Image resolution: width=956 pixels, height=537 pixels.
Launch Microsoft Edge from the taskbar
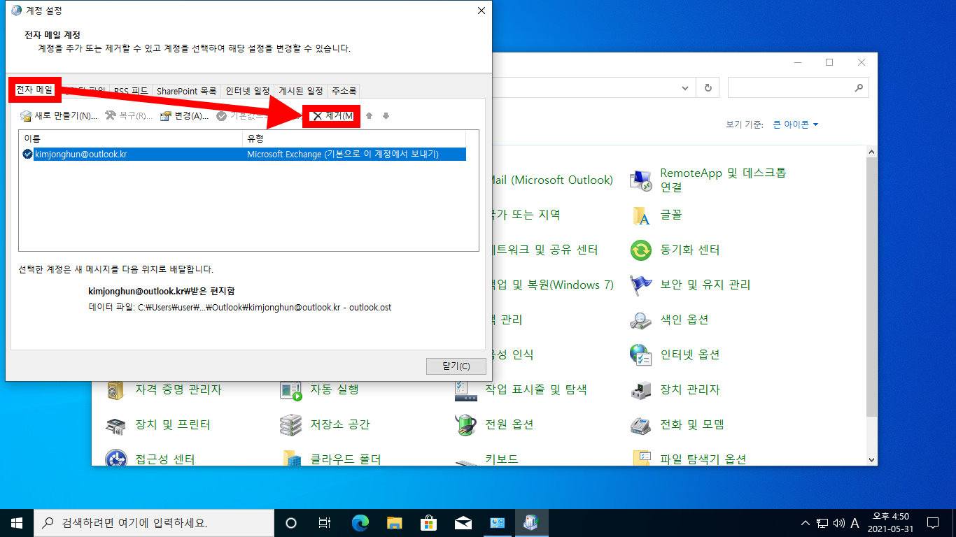click(360, 522)
